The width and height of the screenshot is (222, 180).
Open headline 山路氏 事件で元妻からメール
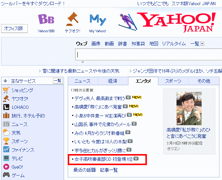[102, 124]
